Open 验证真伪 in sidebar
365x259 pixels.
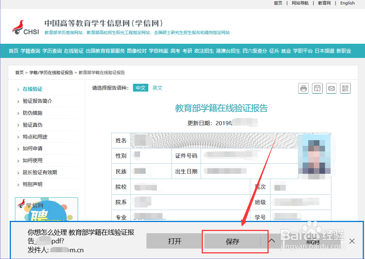click(x=33, y=125)
